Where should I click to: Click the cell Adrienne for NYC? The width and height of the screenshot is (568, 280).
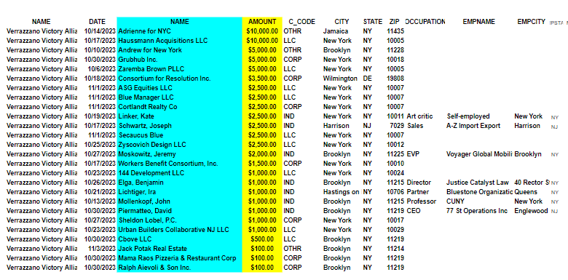[180, 31]
